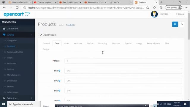Click the address bar URL
The width and height of the screenshot is (190, 107).
(x=86, y=8)
